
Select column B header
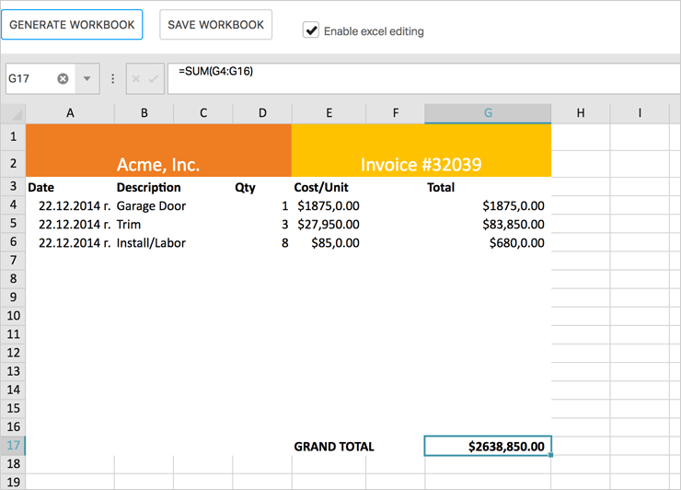[144, 113]
